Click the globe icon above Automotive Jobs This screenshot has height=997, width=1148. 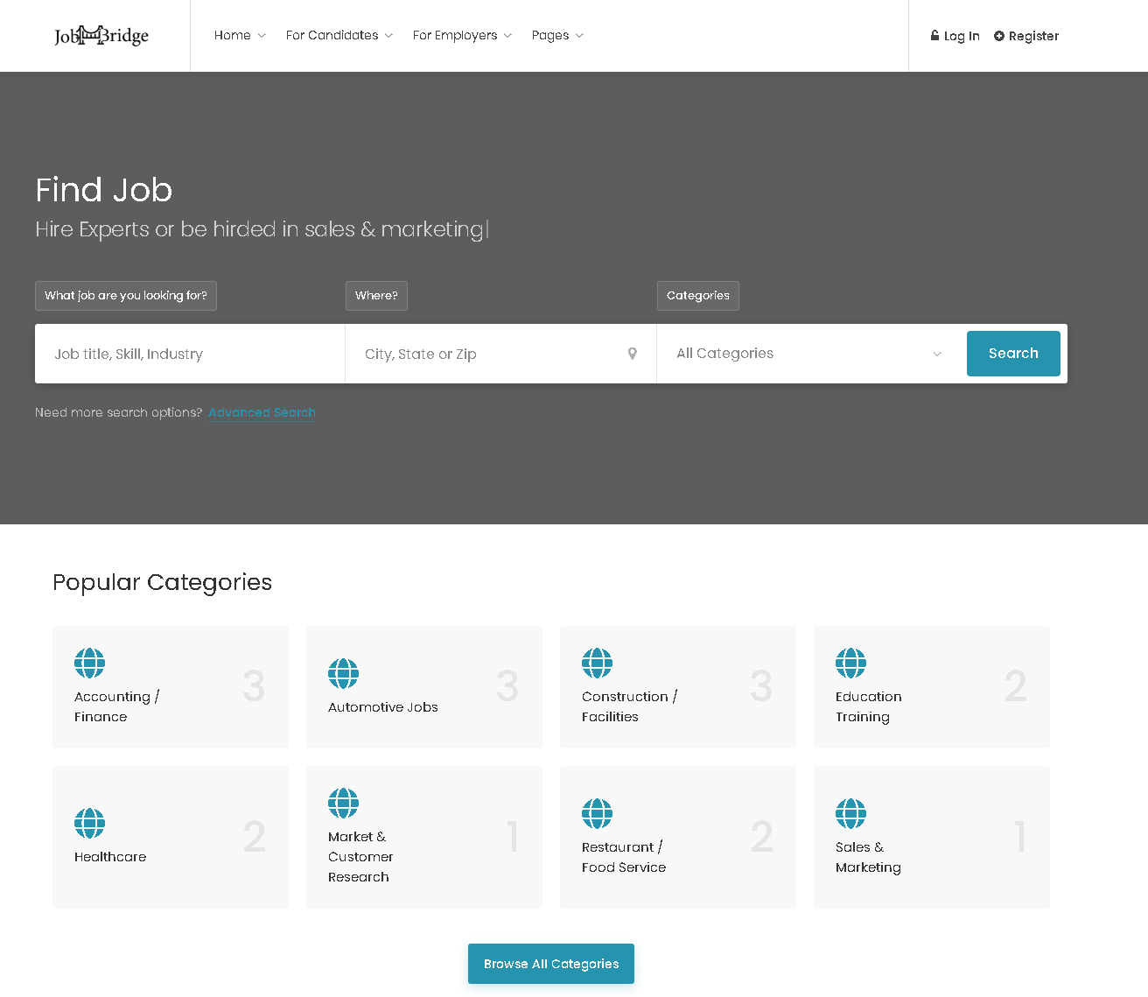tap(343, 674)
